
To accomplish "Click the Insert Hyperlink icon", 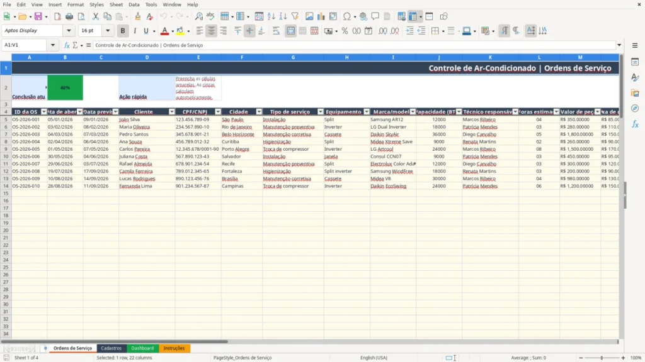I will (363, 16).
